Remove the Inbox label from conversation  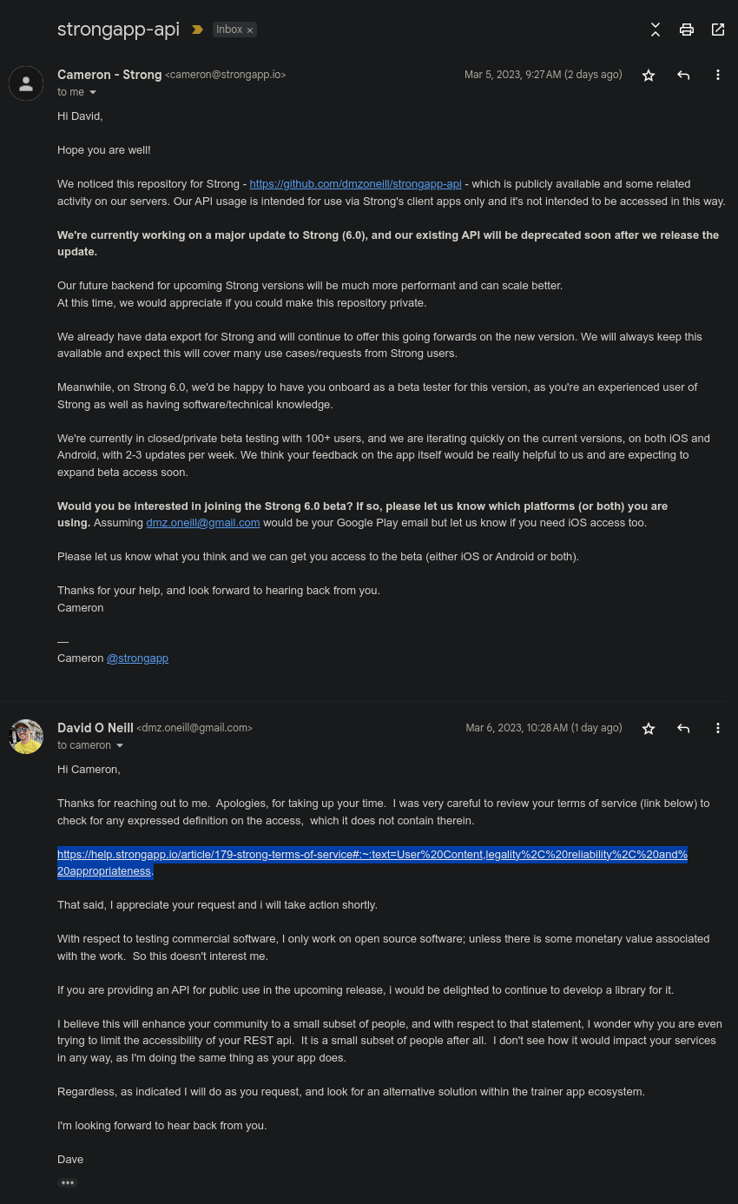[250, 30]
